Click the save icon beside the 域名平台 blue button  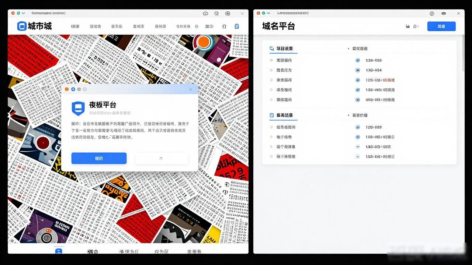tap(407, 26)
